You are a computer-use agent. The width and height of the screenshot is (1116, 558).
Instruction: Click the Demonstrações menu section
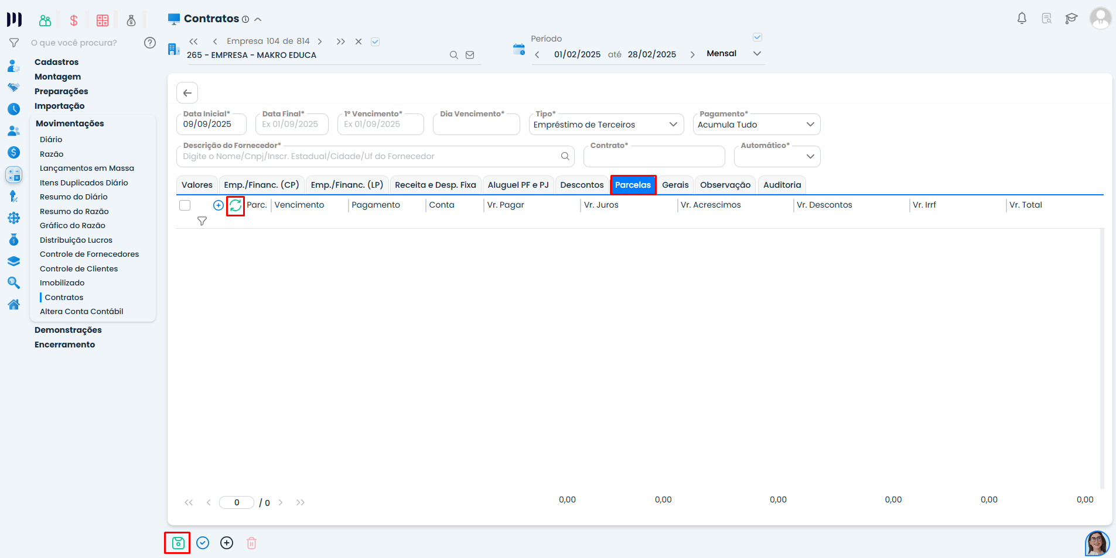(x=68, y=330)
